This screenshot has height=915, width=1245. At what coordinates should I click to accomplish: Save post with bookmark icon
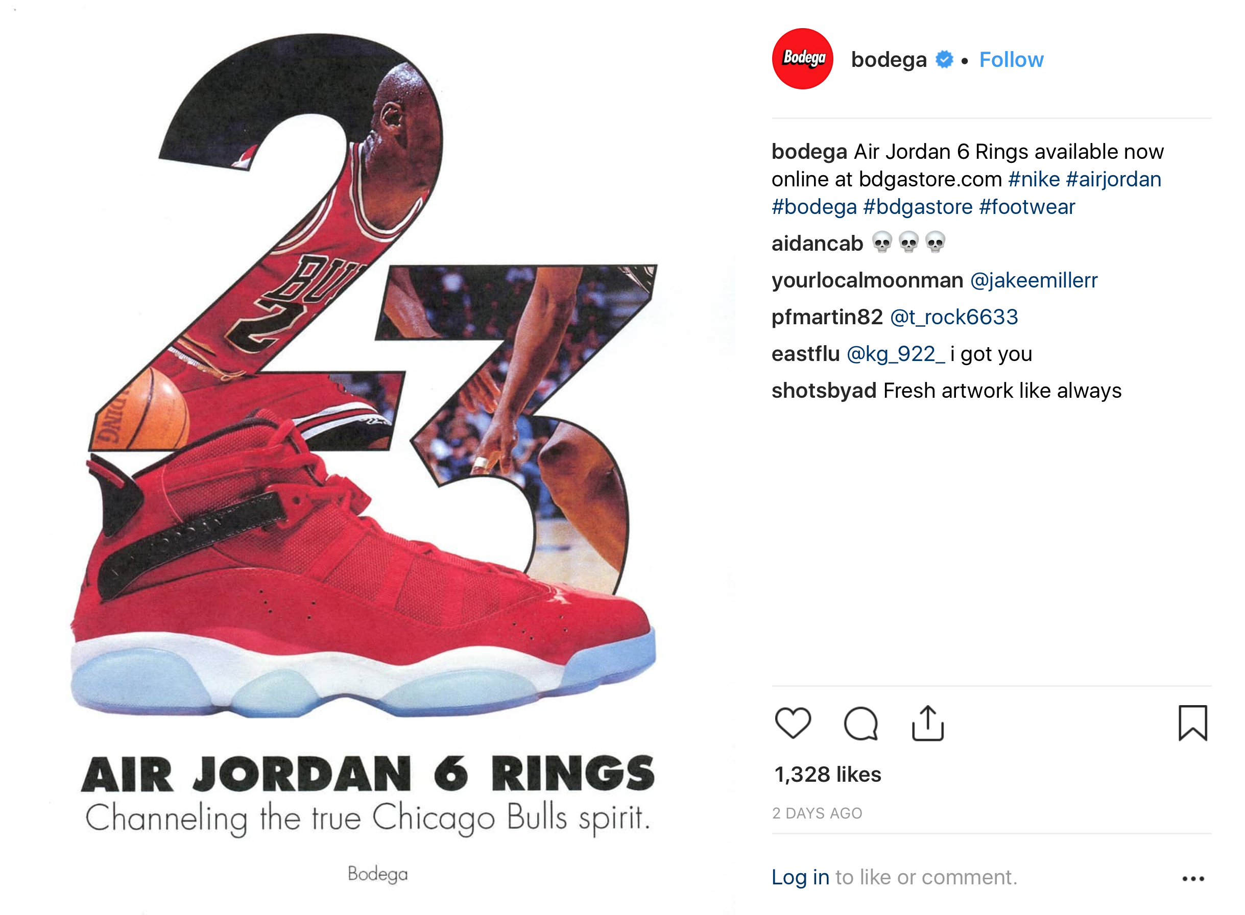pyautogui.click(x=1192, y=723)
